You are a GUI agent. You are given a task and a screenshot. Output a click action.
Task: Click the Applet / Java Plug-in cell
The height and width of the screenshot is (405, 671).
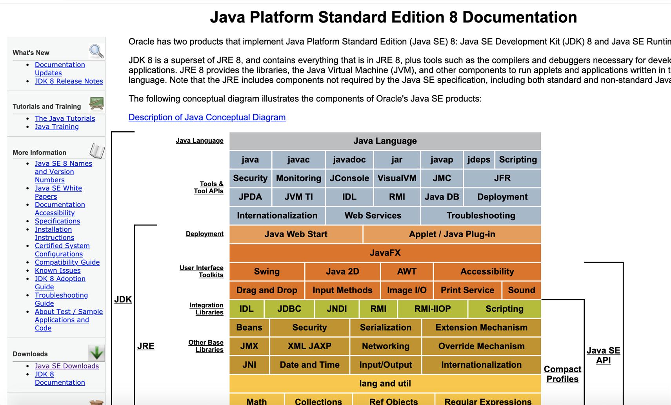(x=452, y=234)
